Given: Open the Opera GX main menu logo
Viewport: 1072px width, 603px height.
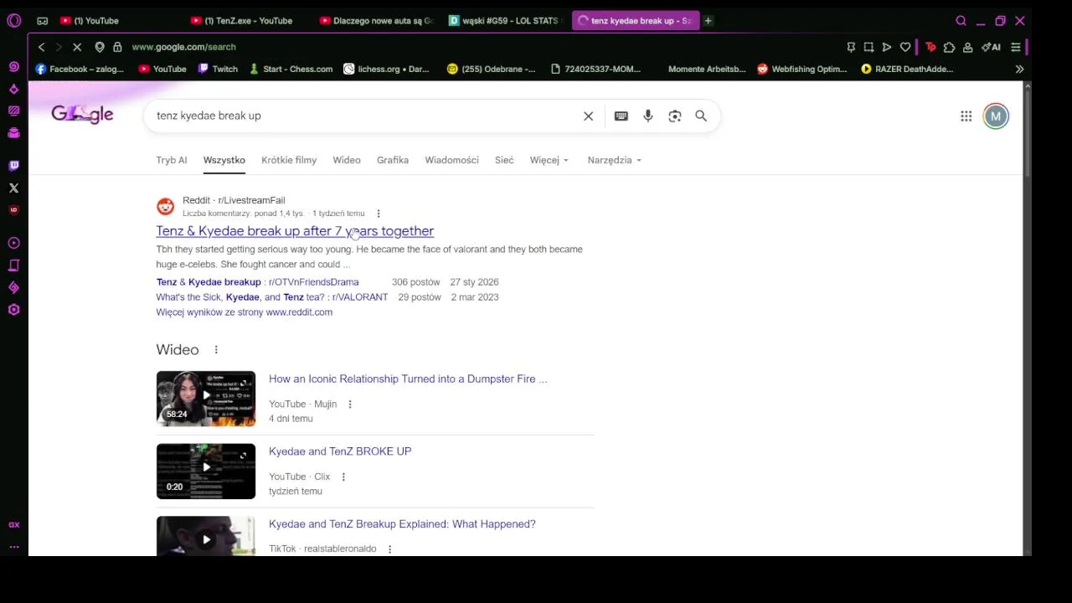Looking at the screenshot, I should 13,20.
